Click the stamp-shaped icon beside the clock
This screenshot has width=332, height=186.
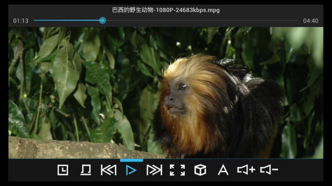[x=85, y=170]
